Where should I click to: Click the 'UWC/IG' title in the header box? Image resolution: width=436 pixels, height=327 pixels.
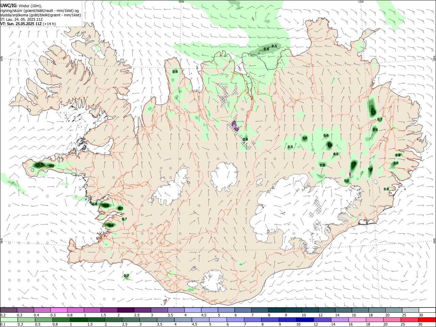point(9,5)
